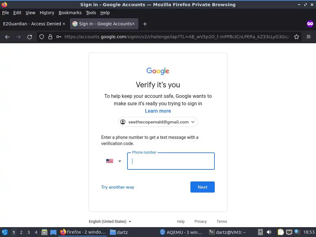The width and height of the screenshot is (316, 237).
Task: Close the Sign in Google Accounts tab
Action: pyautogui.click(x=133, y=24)
